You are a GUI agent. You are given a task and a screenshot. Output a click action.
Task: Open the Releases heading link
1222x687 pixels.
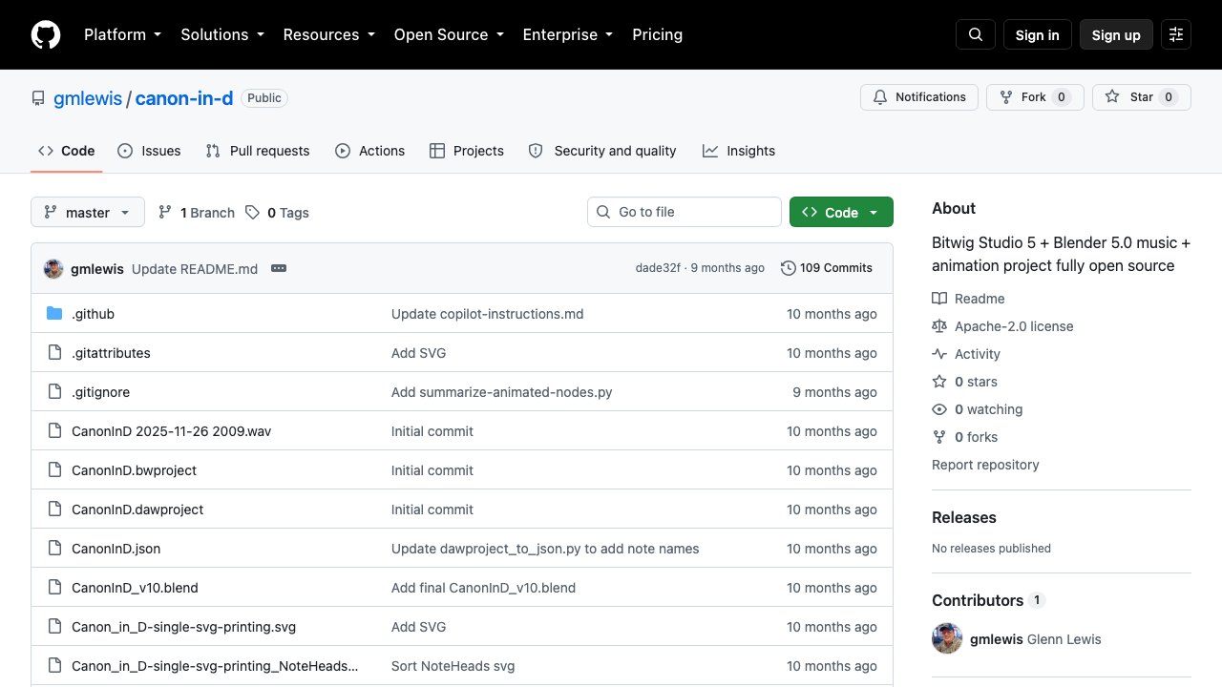click(964, 517)
